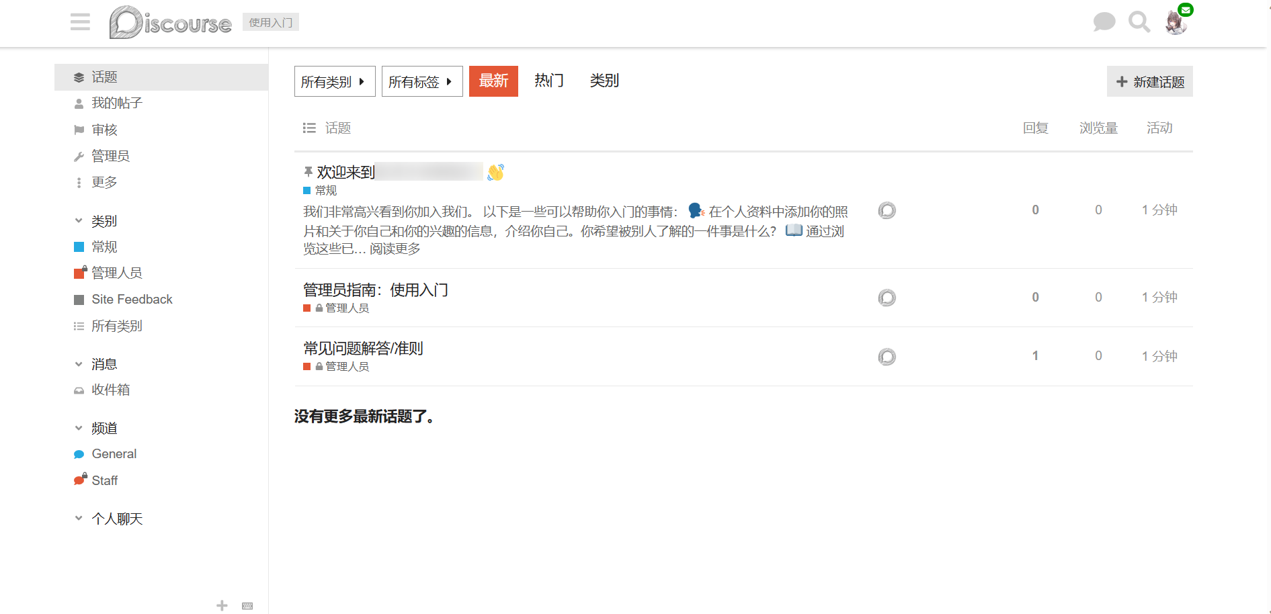
Task: Toggle the hamburger sidebar menu
Action: [x=80, y=22]
